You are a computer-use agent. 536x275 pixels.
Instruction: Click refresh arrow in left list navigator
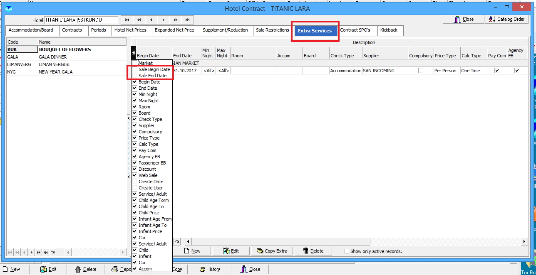pos(52,252)
